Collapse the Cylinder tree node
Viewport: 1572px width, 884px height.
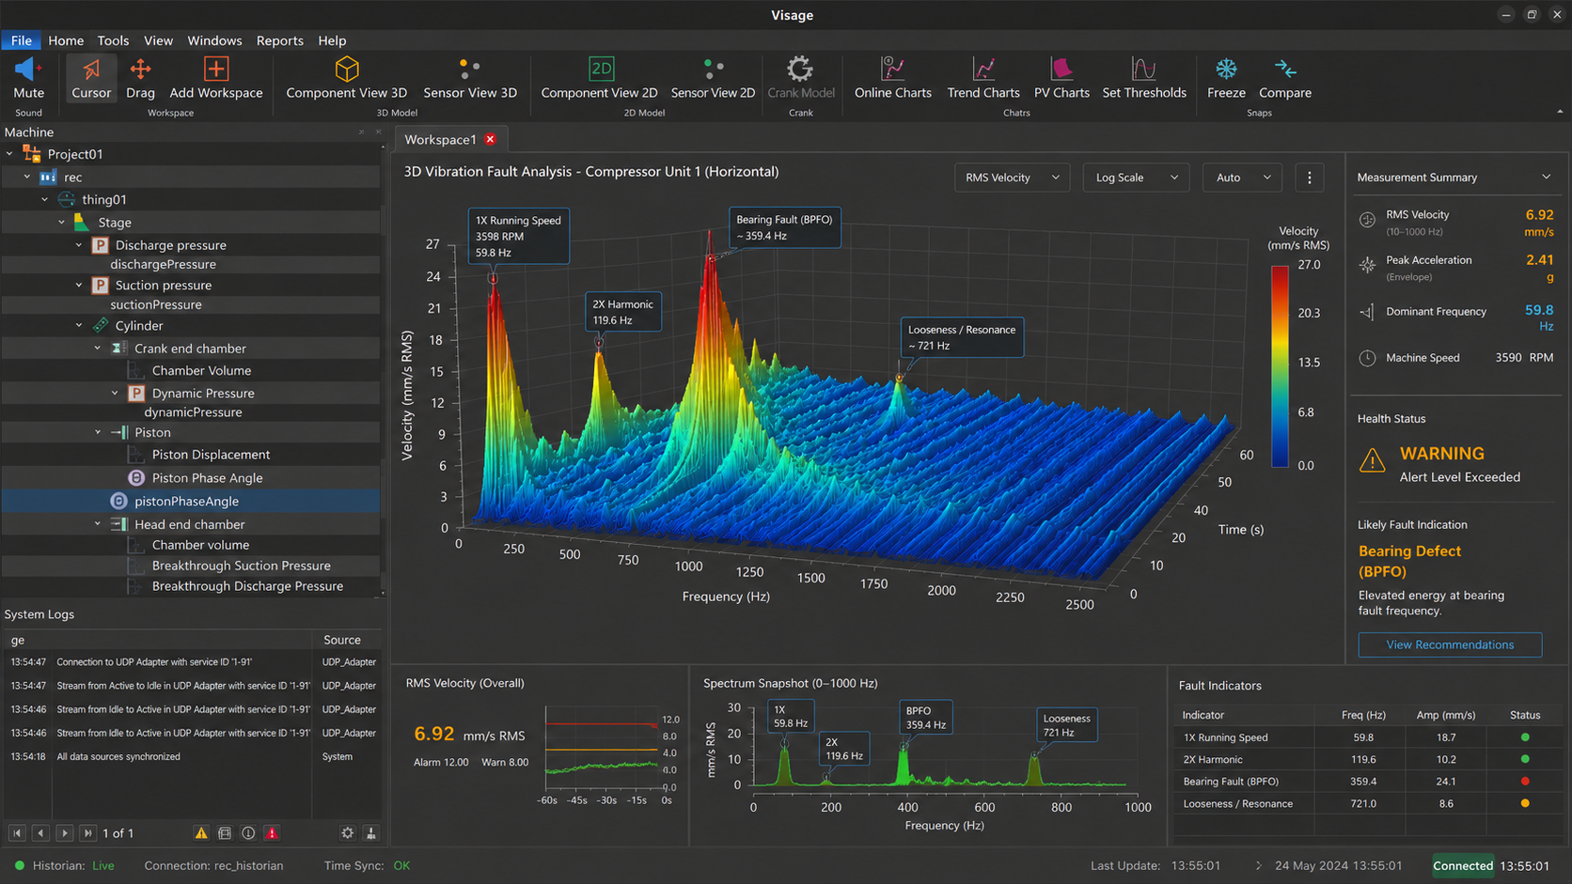pyautogui.click(x=79, y=325)
